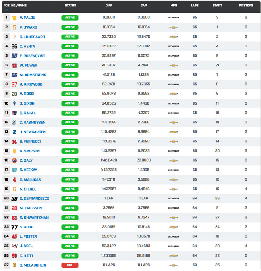Click the number 30 car icon for D. DeFrancesco

(14, 199)
